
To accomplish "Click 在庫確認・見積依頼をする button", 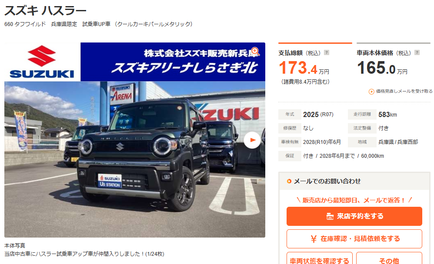I will pos(354,239).
